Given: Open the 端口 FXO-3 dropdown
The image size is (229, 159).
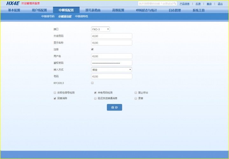Looking at the screenshot, I should [101, 29].
